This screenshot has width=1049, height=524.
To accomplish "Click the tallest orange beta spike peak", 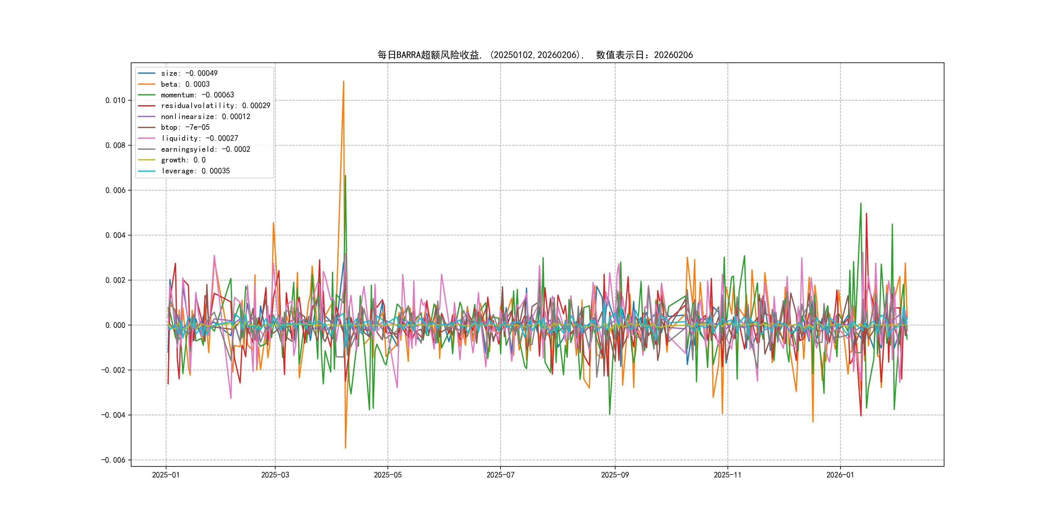I will (x=344, y=82).
